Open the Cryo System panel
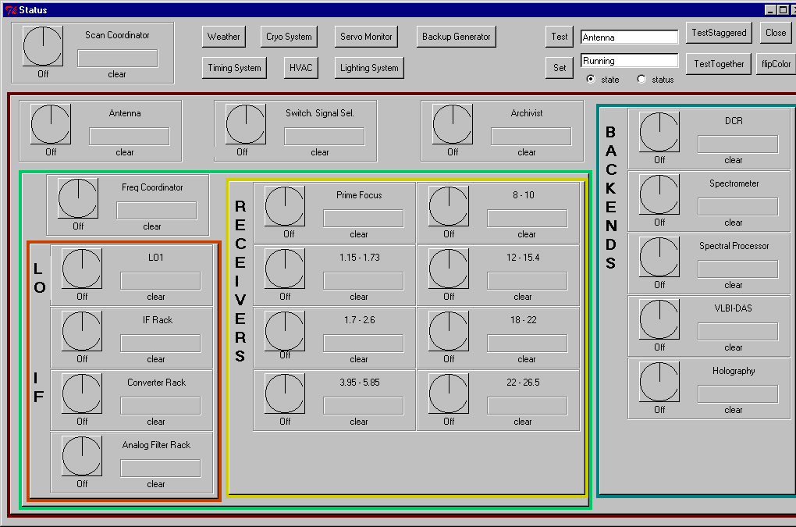 coord(289,37)
